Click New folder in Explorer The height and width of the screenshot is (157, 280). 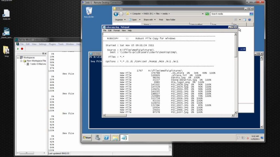[x=171, y=20]
